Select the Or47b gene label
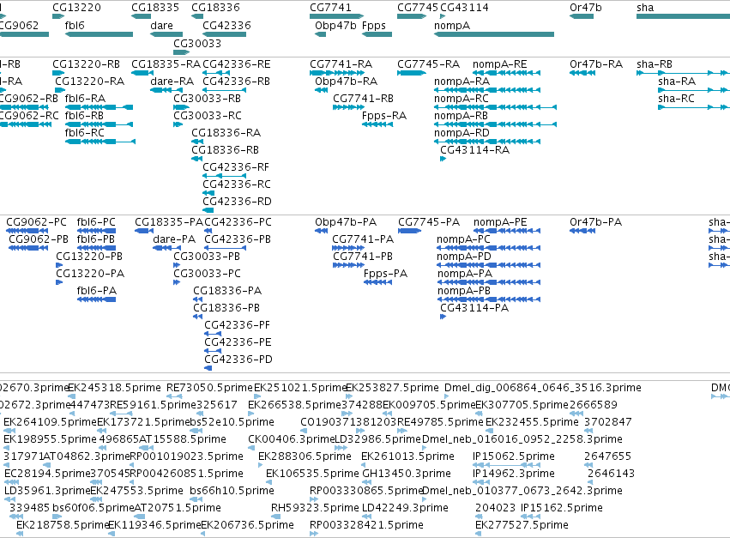This screenshot has width=730, height=538. pyautogui.click(x=586, y=8)
